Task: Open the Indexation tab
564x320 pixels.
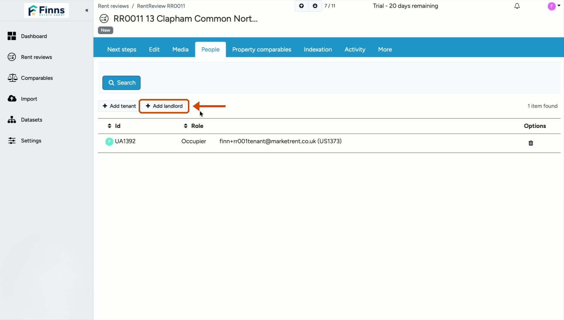Action: coord(318,49)
